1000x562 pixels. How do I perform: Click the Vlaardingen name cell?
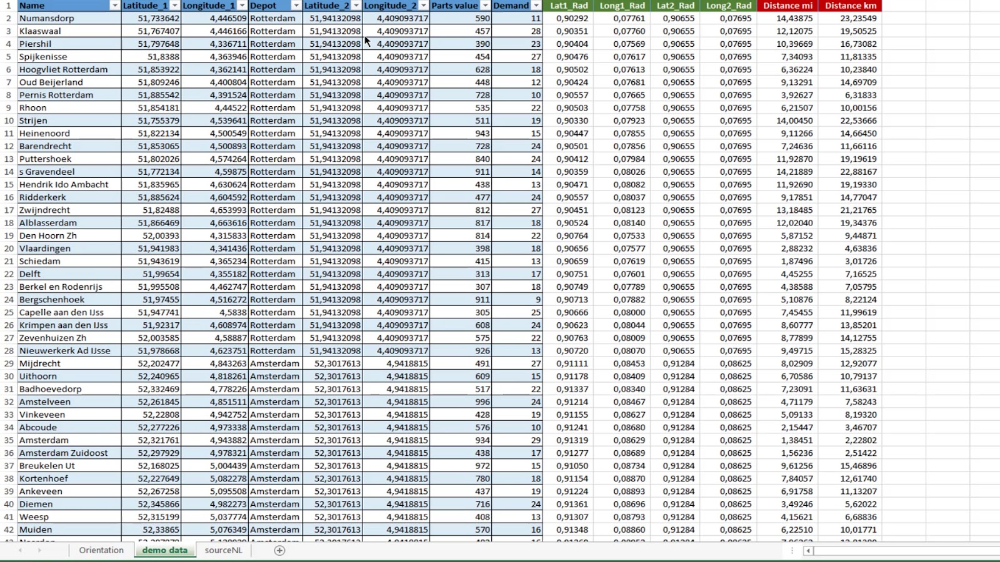tap(69, 249)
